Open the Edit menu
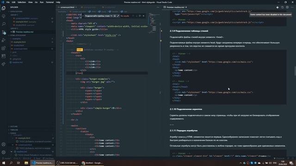The width and height of the screenshot is (296, 166). pyautogui.click(x=13, y=2)
